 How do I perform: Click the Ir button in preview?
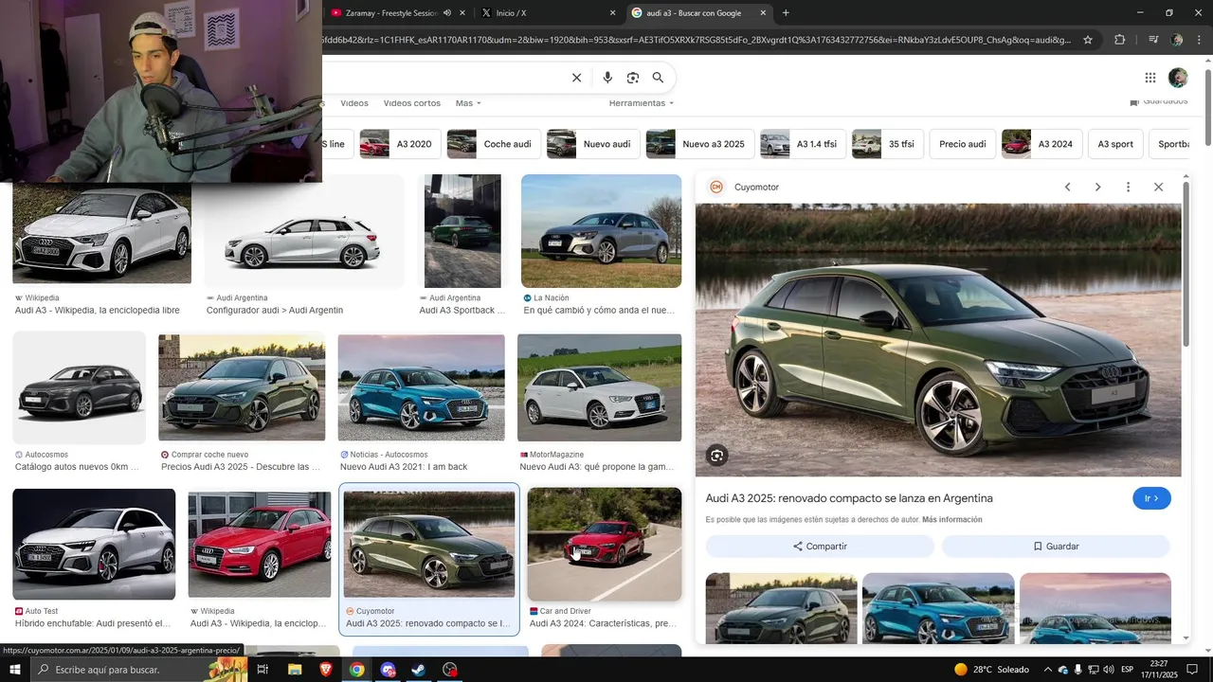click(x=1151, y=498)
